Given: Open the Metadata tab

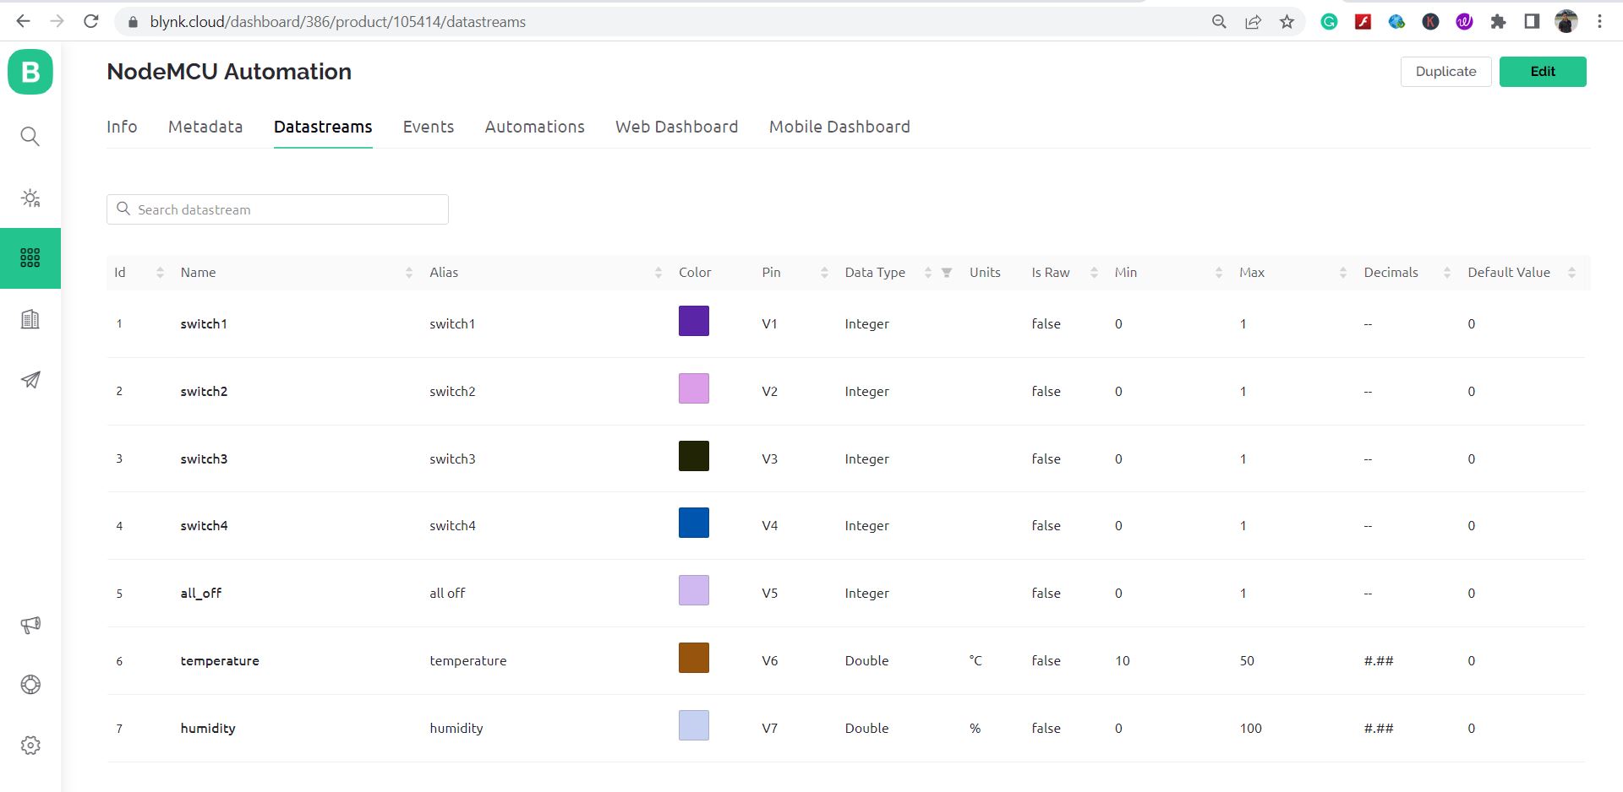Looking at the screenshot, I should [x=205, y=127].
